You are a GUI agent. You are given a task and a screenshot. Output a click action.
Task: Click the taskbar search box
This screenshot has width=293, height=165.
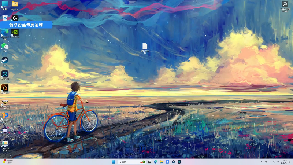pos(132,162)
